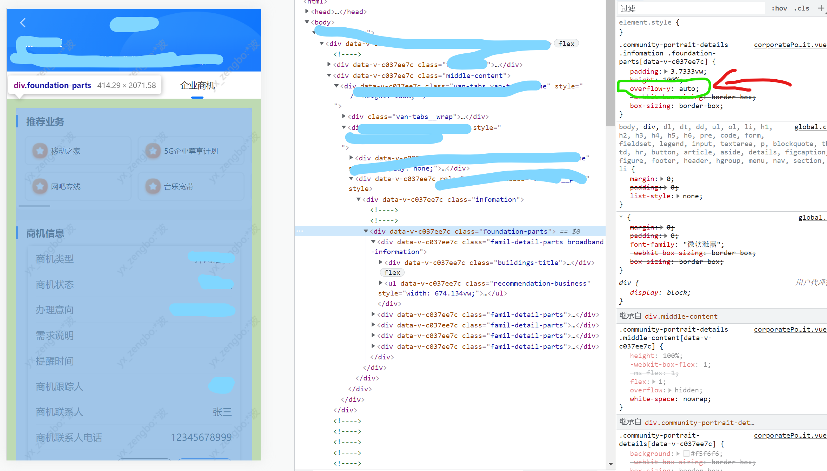
Task: Click the 办理意向 field label
Action: (55, 310)
